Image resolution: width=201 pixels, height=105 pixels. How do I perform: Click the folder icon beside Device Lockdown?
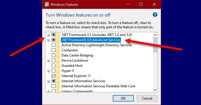tap(58, 60)
